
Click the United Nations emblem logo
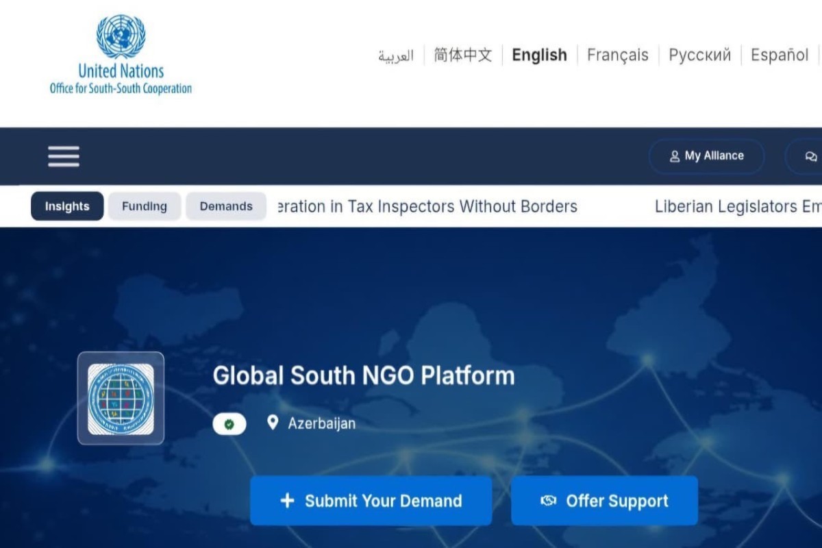[x=121, y=36]
